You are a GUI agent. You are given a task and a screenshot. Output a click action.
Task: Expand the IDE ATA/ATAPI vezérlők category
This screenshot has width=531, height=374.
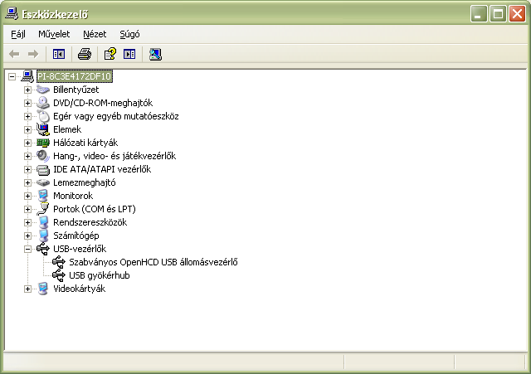tap(27, 169)
